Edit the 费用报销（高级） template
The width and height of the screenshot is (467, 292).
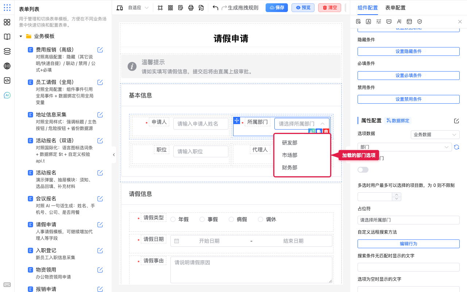tap(100, 50)
